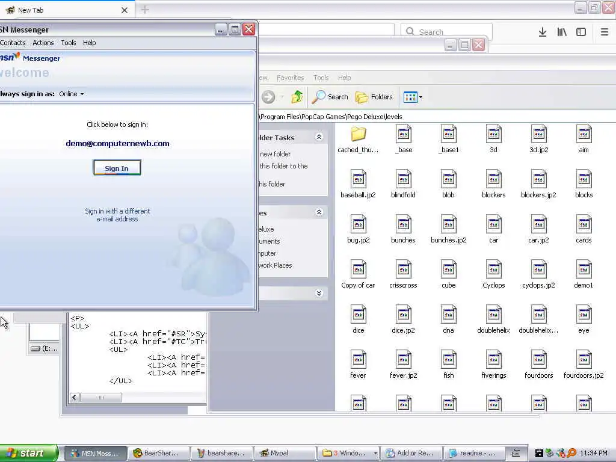
Task: Open Tools menu in Explorer window
Action: [x=321, y=78]
